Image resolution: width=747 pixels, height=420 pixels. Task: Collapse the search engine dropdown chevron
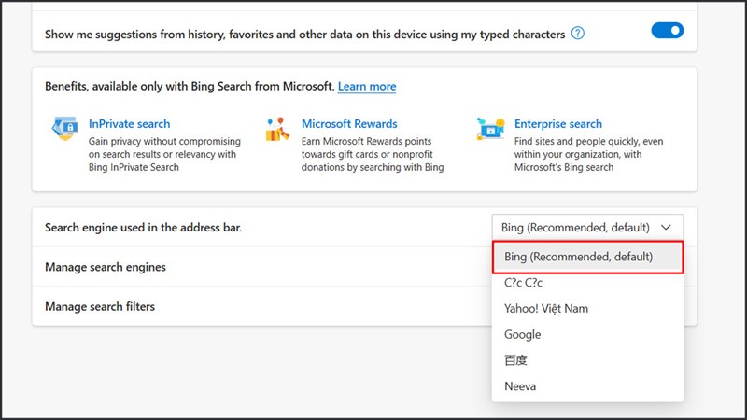pyautogui.click(x=666, y=227)
